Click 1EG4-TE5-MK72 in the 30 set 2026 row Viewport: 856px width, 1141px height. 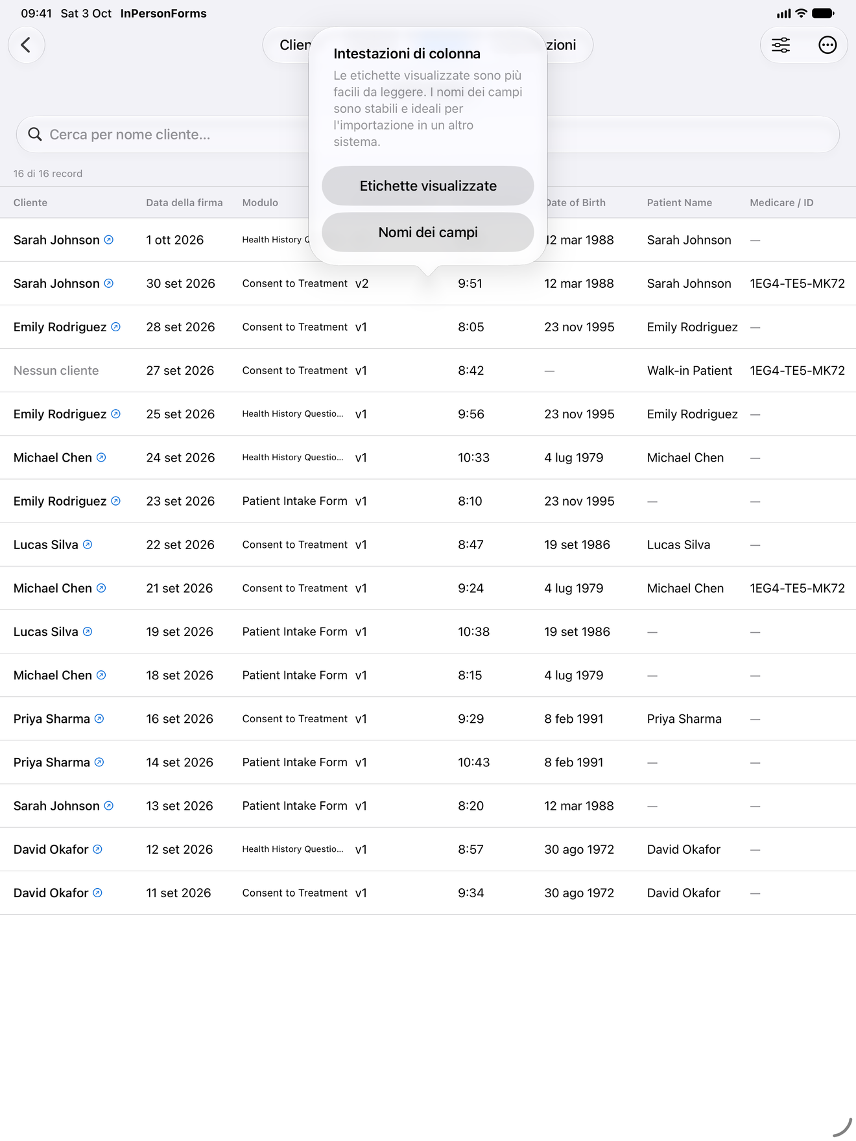(797, 283)
